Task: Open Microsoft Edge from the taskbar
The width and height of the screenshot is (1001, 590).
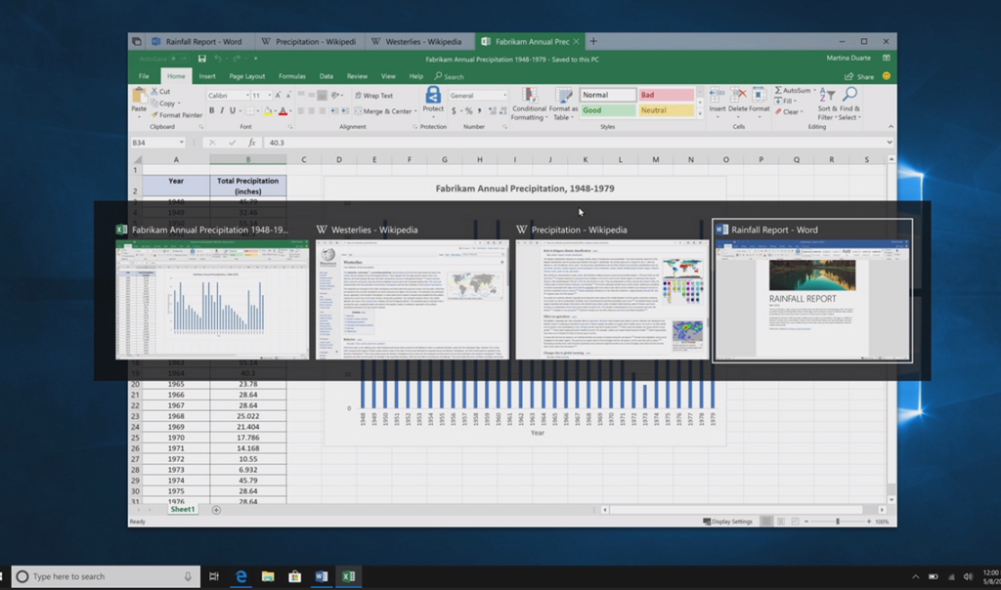Action: [240, 576]
